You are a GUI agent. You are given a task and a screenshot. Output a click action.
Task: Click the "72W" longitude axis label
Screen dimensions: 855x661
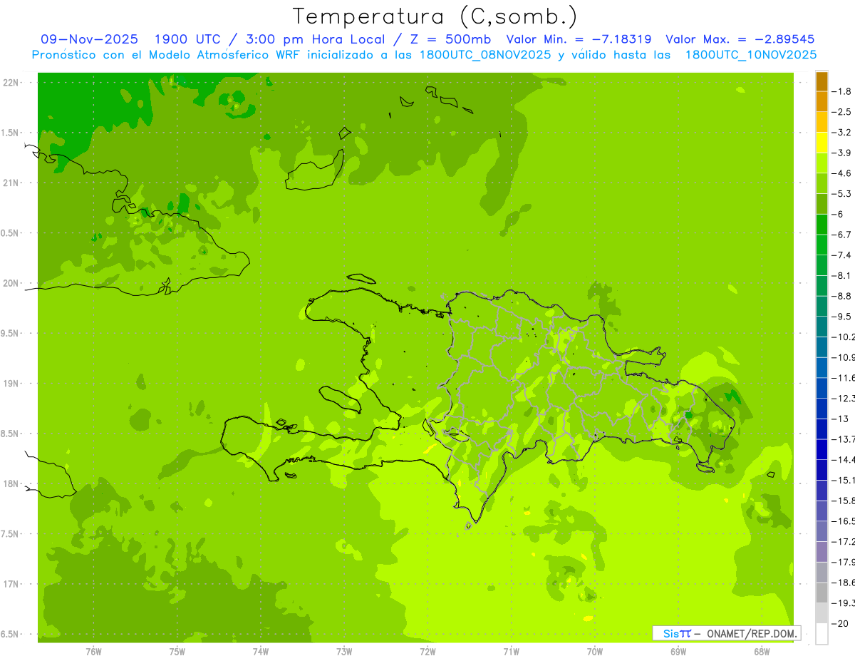tap(427, 652)
